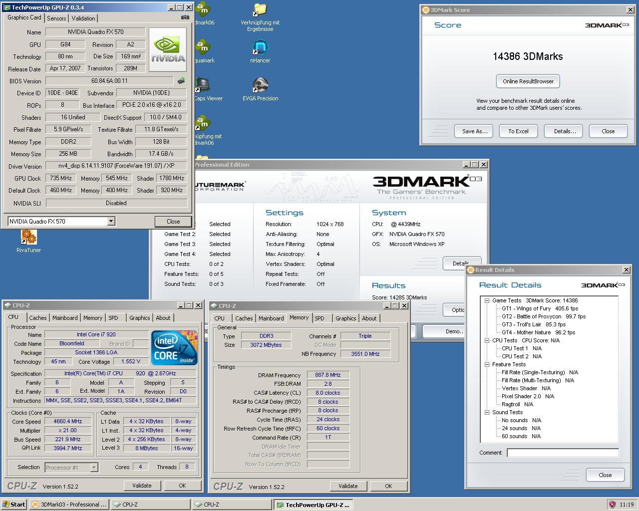
Task: Open the Processor #1 selection dropdown
Action: 94,468
